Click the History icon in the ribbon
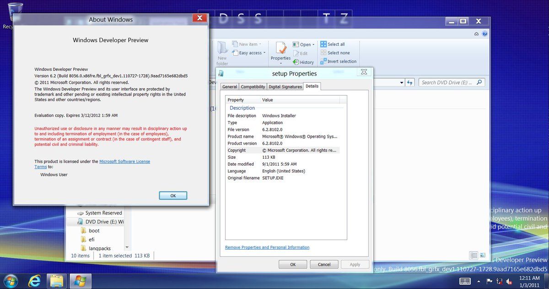 296,62
